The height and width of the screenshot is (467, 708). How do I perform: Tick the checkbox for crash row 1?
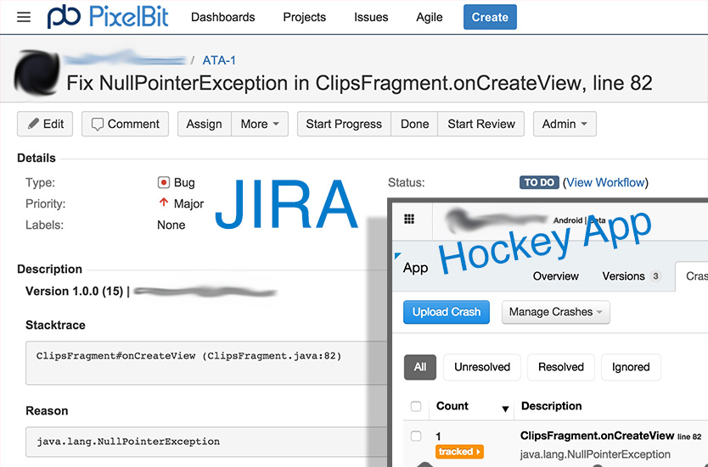click(416, 436)
